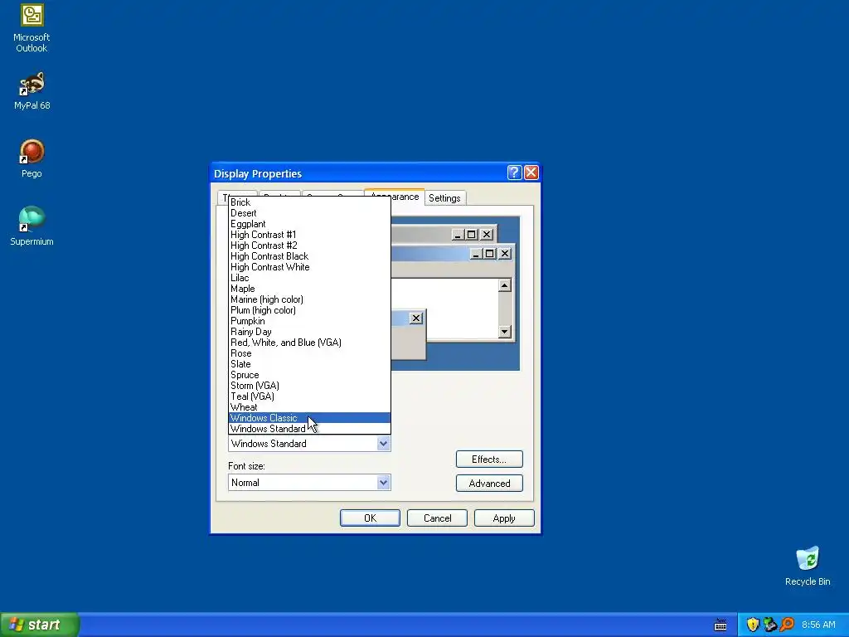Click the tray icon between the shield and magnifier
This screenshot has width=849, height=637.
point(769,625)
